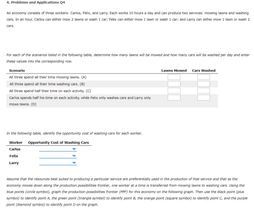The image size is (254, 211).
Task: Click the Lawns Mowed column header
Action: click(x=174, y=70)
